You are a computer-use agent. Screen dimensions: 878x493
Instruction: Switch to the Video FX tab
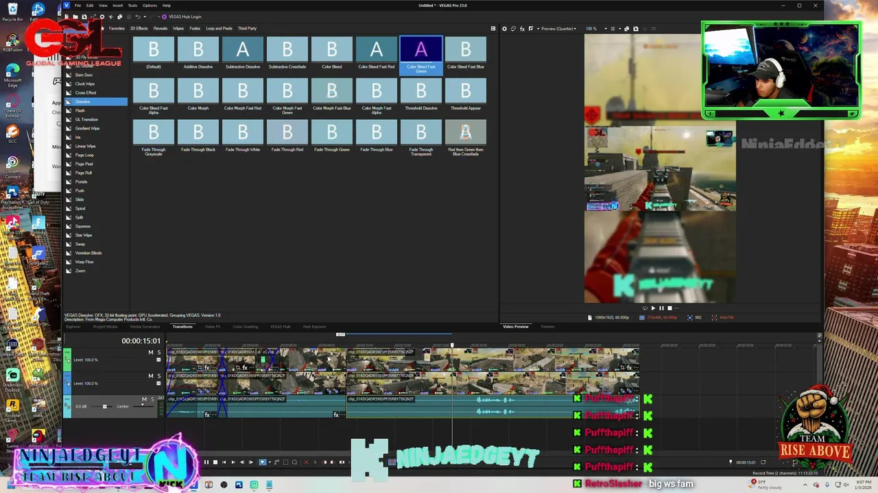tap(212, 327)
